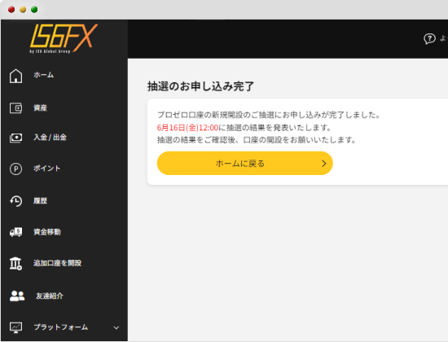Open the 履歴 menu item
The height and width of the screenshot is (342, 448).
coord(40,201)
